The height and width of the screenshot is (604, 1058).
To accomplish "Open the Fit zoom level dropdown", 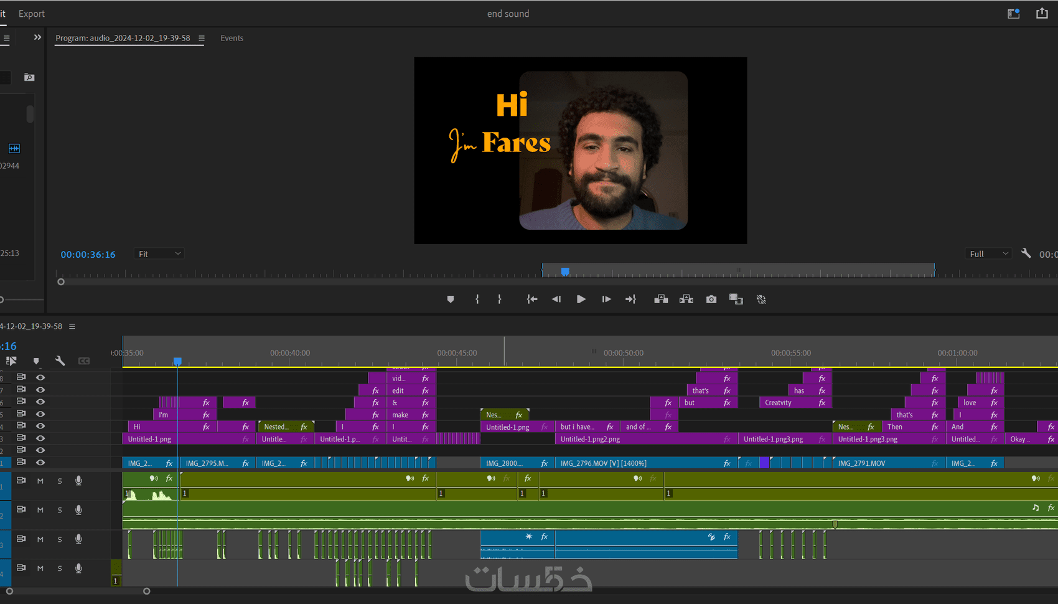I will (159, 254).
